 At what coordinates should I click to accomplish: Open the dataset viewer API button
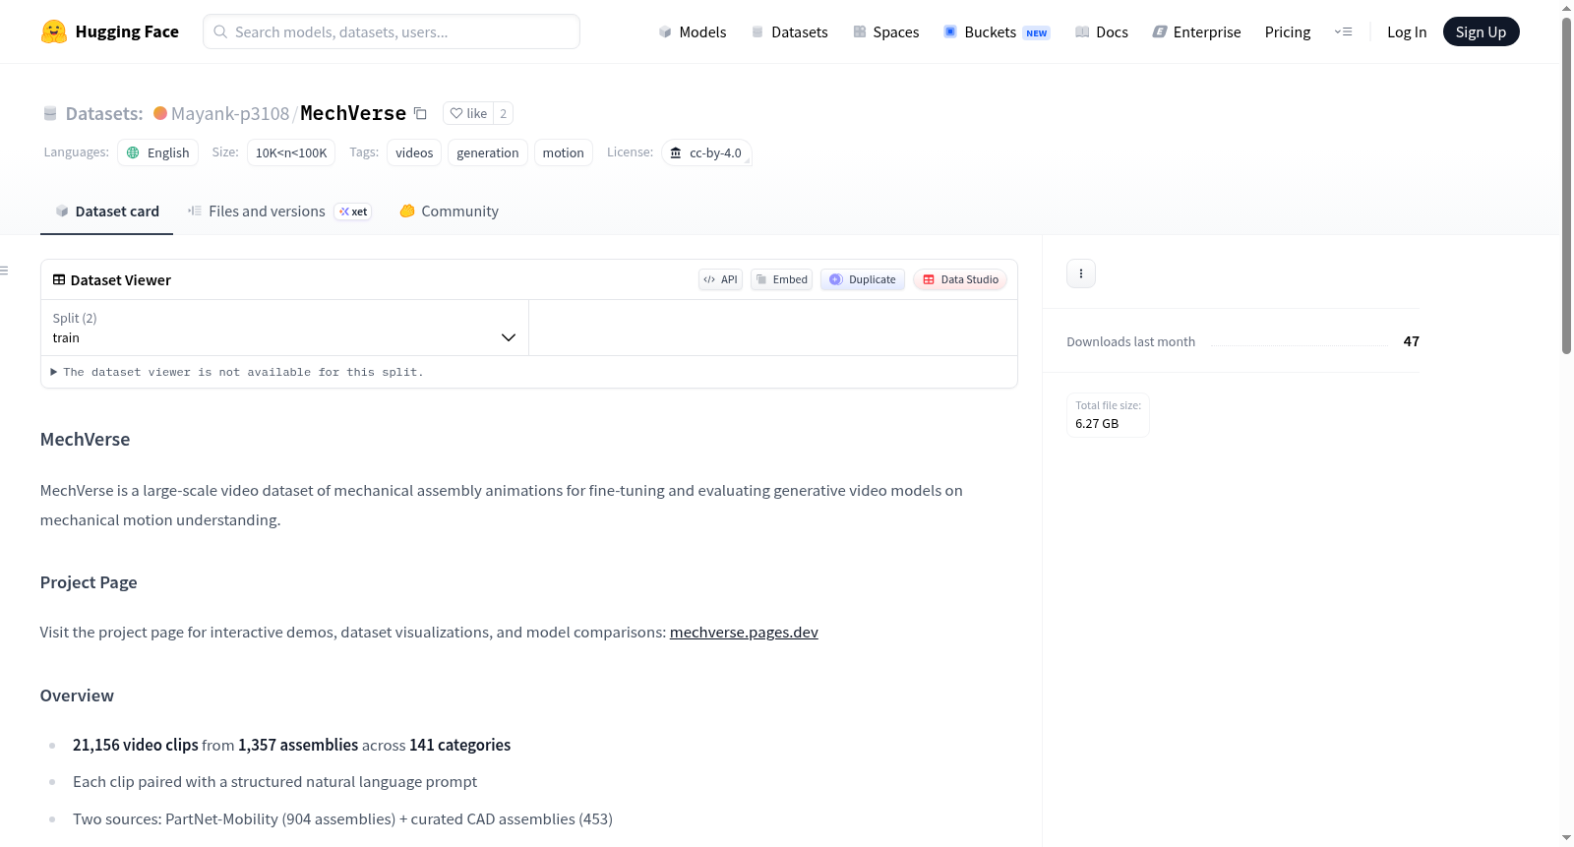click(x=720, y=279)
